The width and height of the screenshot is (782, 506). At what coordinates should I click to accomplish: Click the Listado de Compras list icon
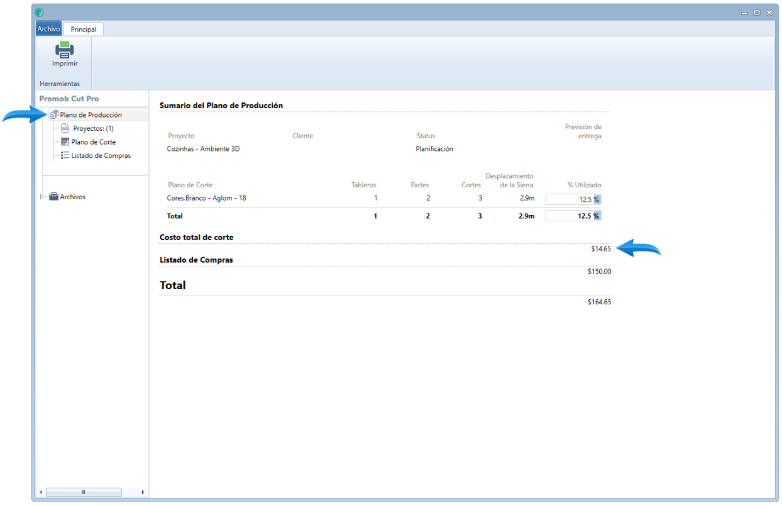[65, 155]
